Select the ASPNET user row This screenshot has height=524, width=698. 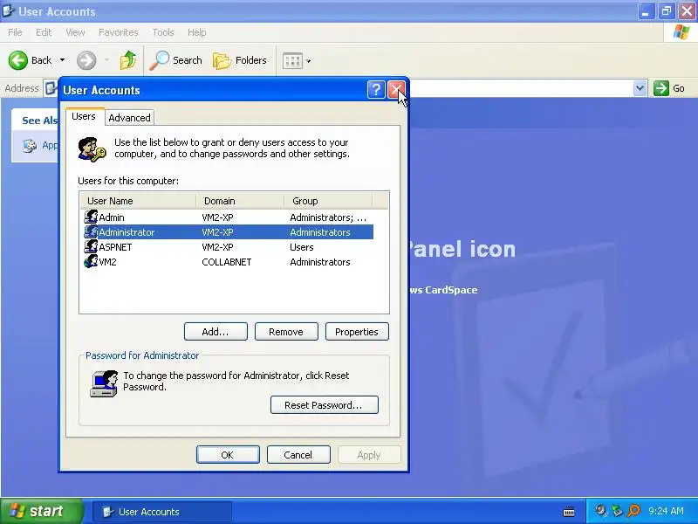click(227, 247)
